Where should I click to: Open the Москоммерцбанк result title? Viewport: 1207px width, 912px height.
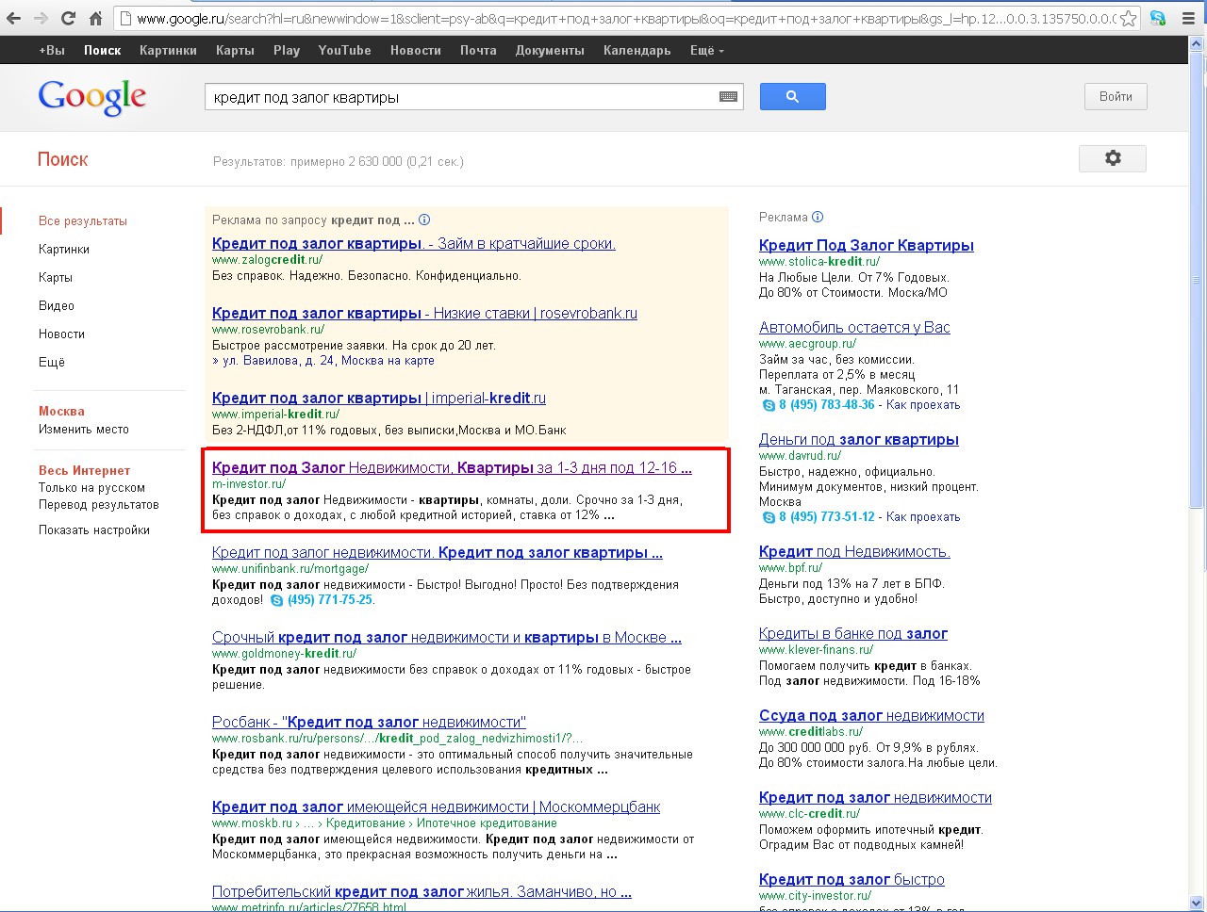[x=436, y=806]
